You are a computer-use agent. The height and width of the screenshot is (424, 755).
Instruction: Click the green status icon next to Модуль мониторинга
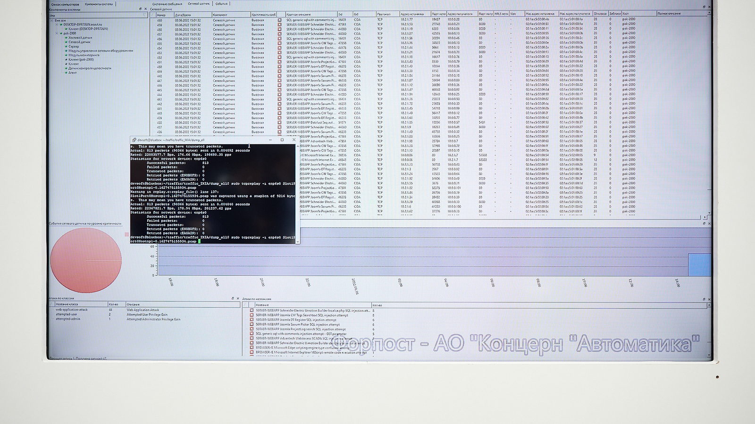(x=66, y=55)
